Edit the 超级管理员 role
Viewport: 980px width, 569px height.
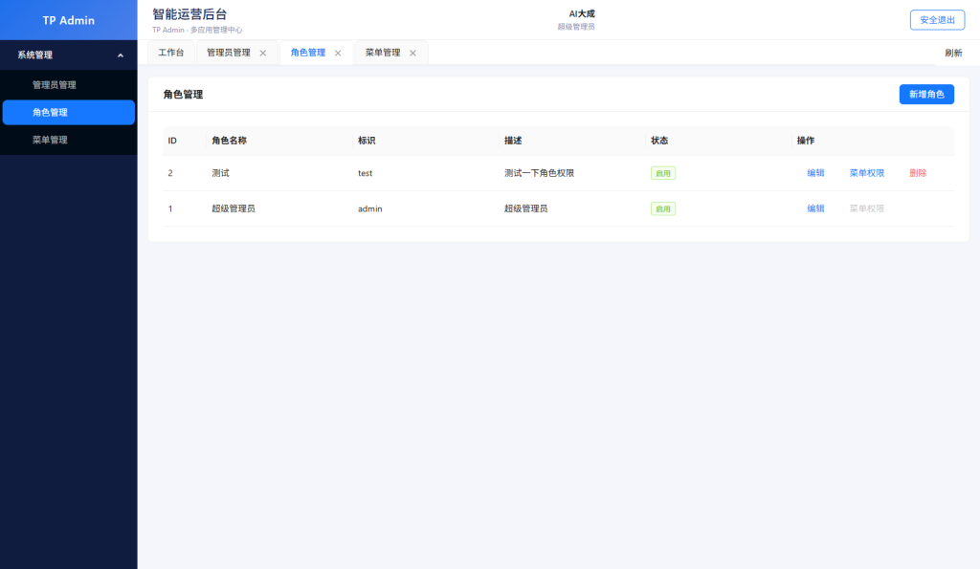tap(815, 208)
